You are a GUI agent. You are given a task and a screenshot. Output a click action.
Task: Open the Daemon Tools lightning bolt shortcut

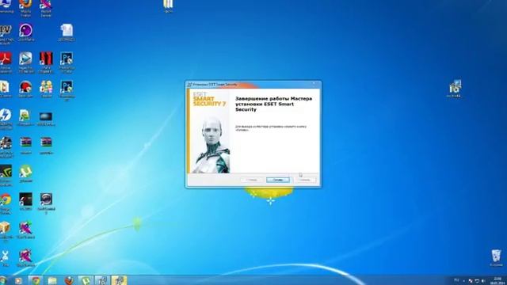pyautogui.click(x=6, y=115)
